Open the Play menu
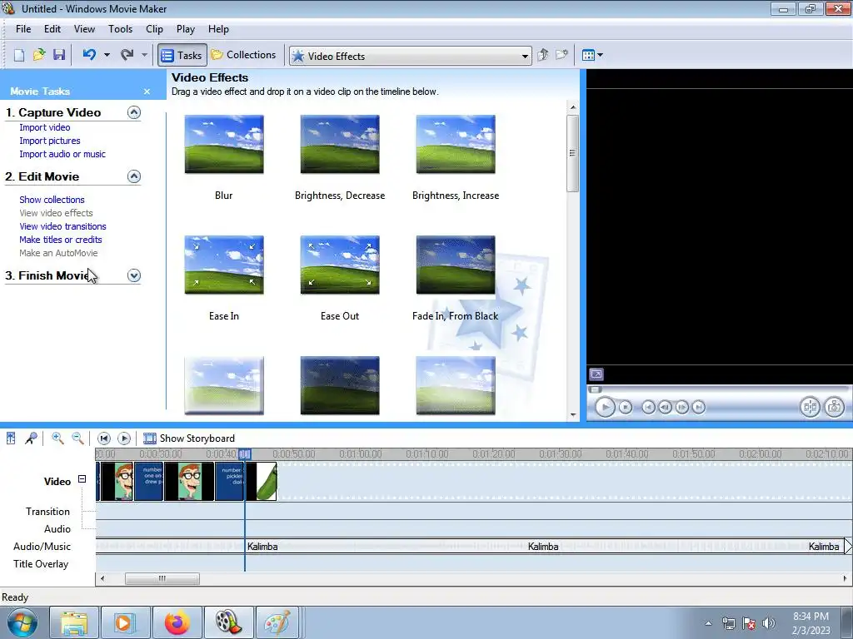This screenshot has height=639, width=853. 186,29
